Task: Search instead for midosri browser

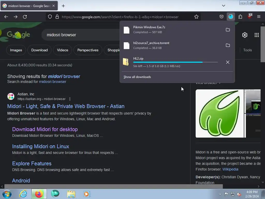Action: click(x=53, y=82)
